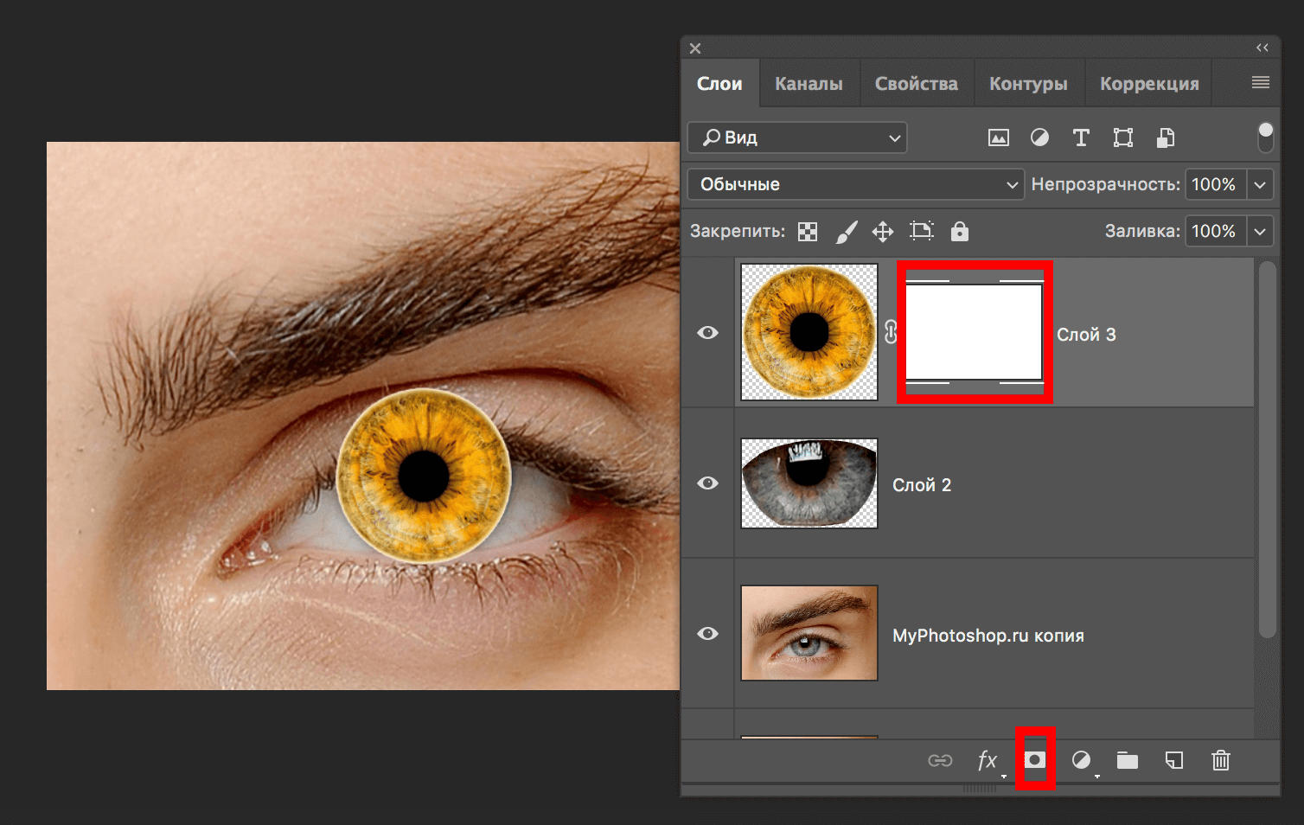Toggle visibility of Слой 2
This screenshot has width=1304, height=825.
point(707,483)
